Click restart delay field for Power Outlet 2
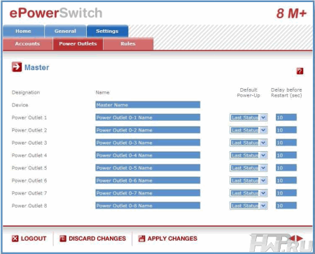The height and width of the screenshot is (254, 315). 286,130
